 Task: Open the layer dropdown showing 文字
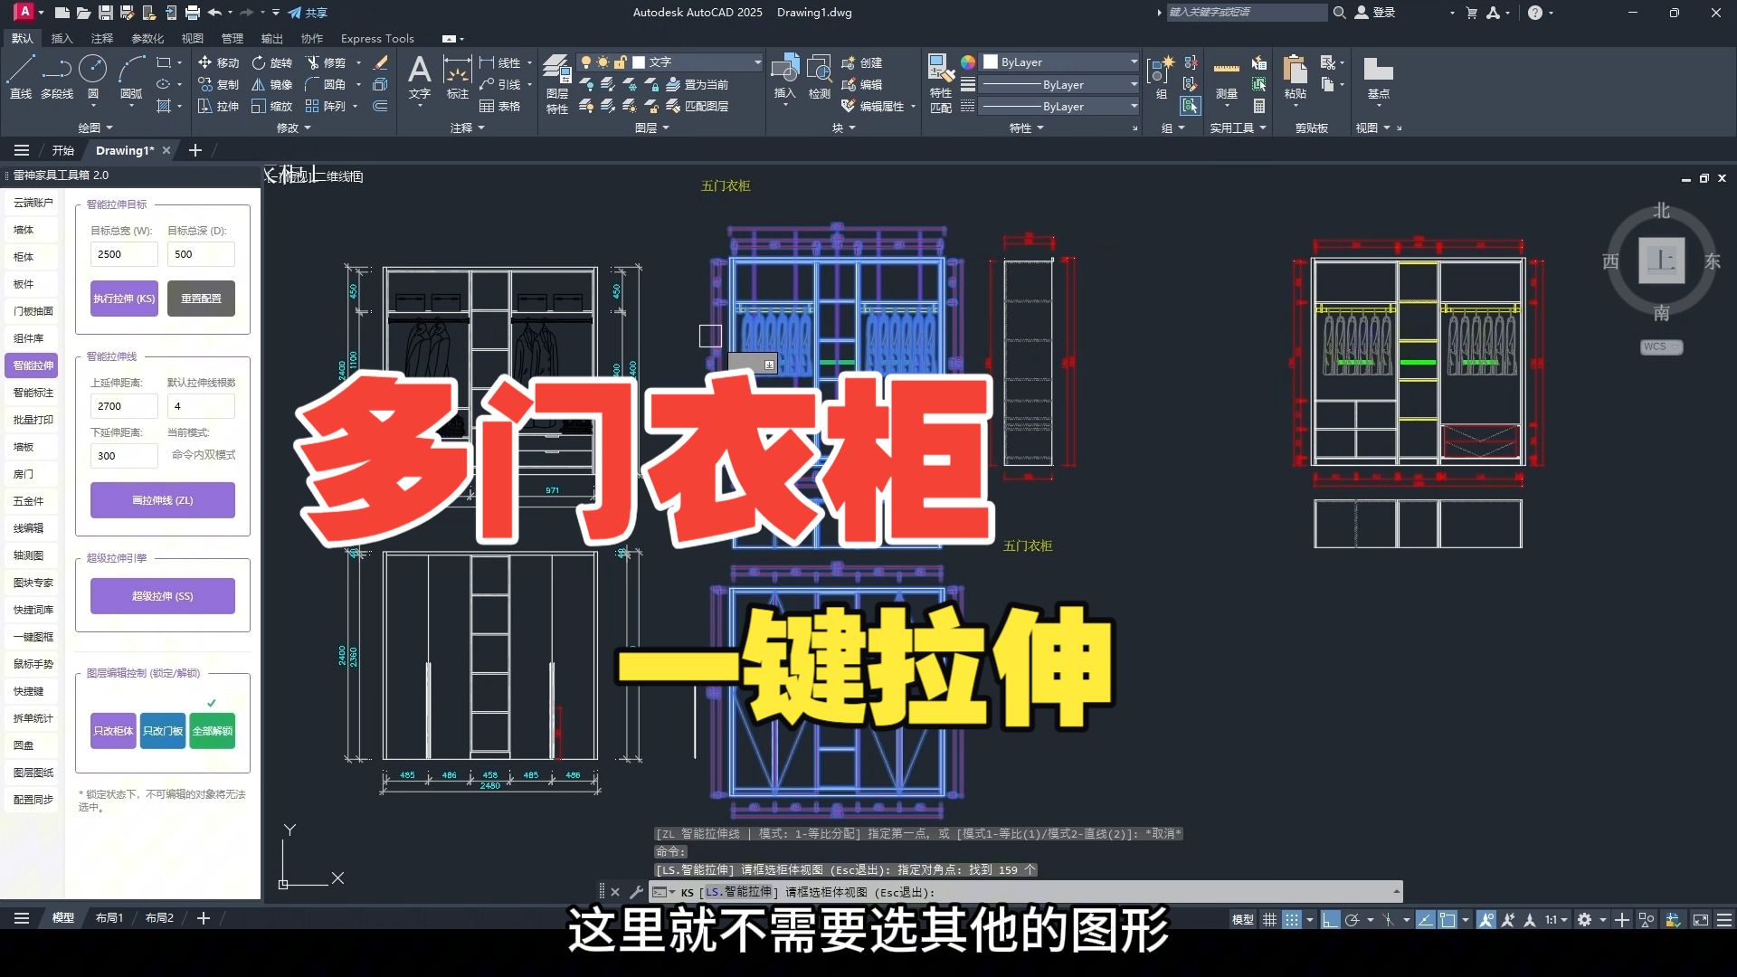669,62
